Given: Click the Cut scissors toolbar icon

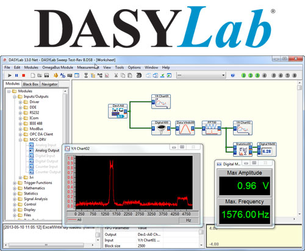Looking at the screenshot, I should 116,75.
